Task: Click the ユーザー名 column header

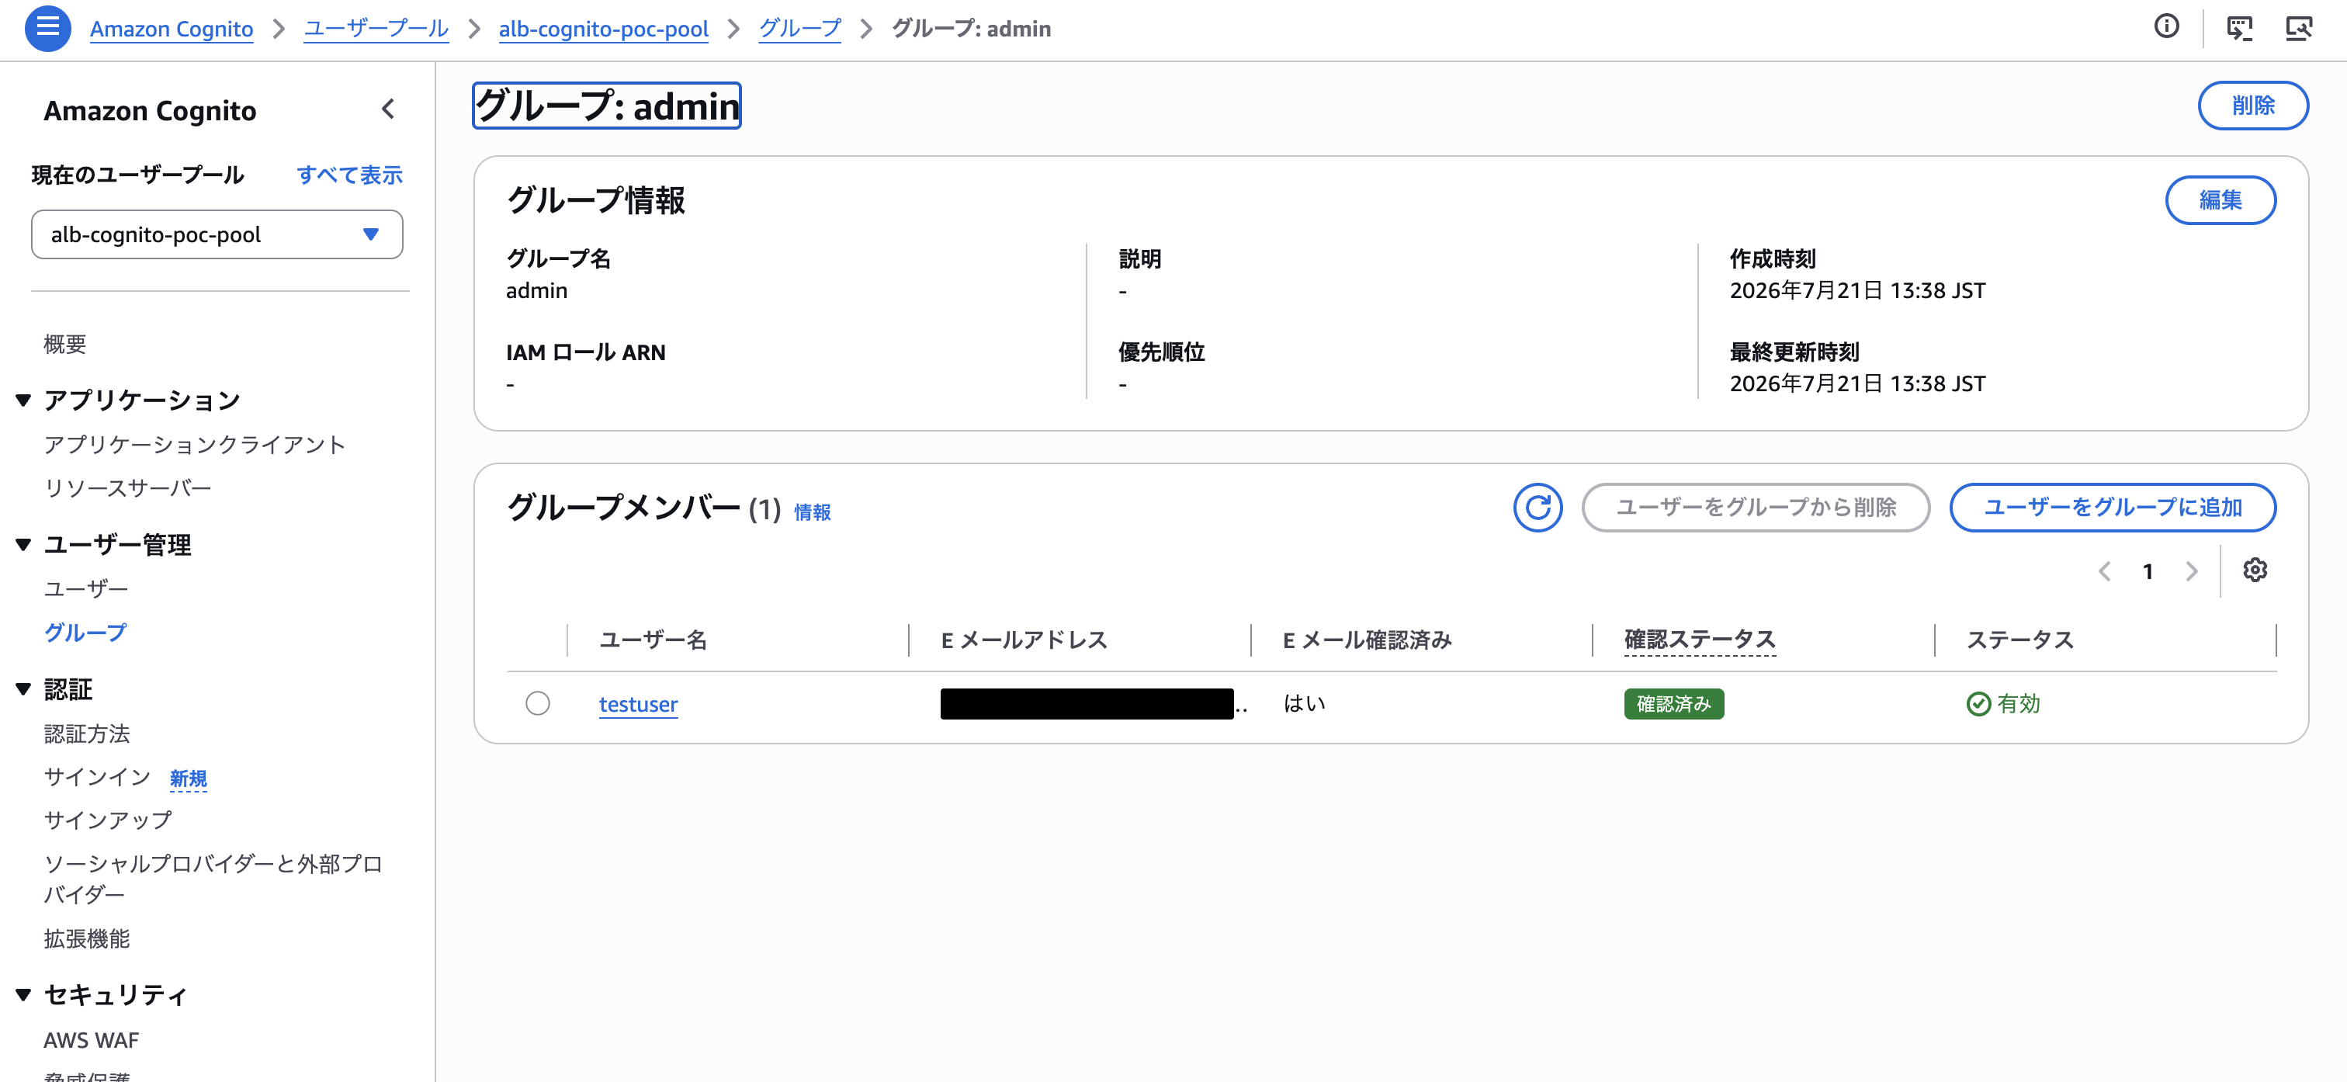Action: pos(653,640)
